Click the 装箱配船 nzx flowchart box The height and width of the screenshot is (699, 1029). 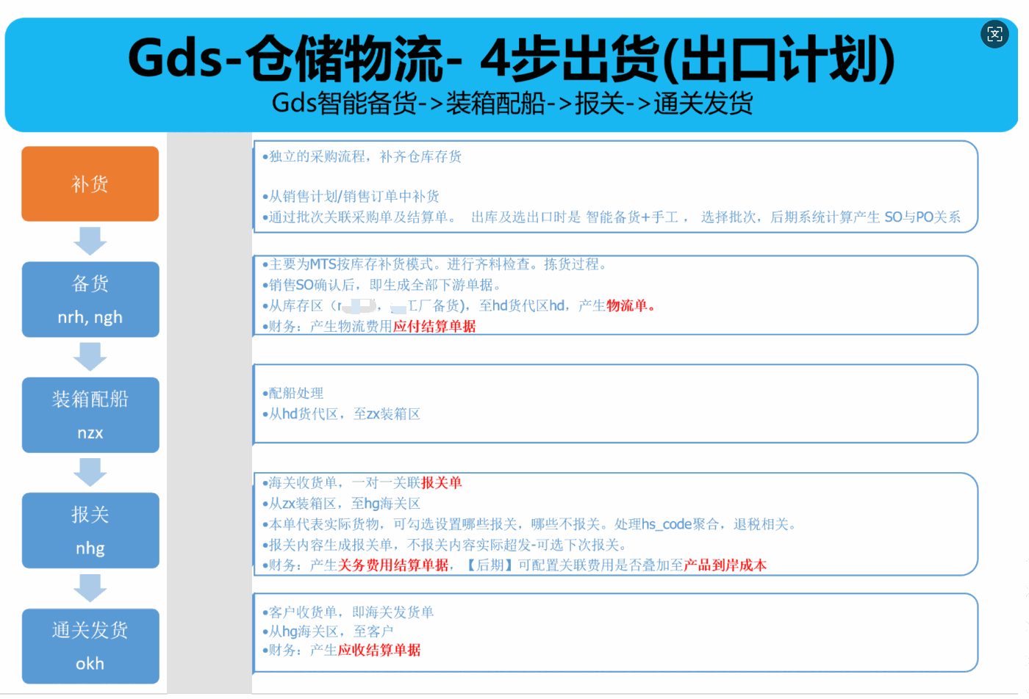90,415
